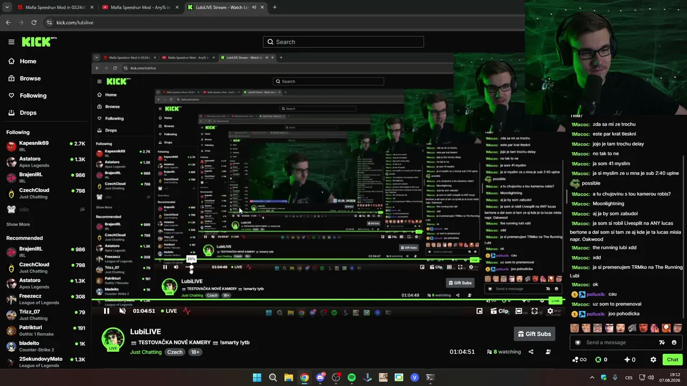Open Windows taskbar search
The image size is (687, 386).
[273, 377]
